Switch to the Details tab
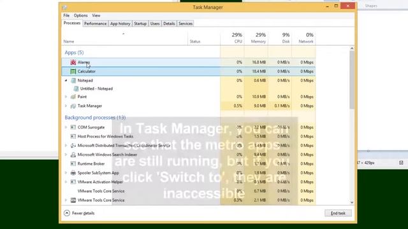The image size is (408, 229). point(169,24)
